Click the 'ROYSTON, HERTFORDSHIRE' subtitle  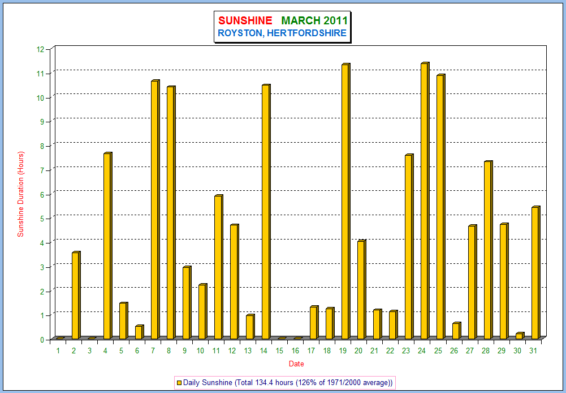coord(282,33)
